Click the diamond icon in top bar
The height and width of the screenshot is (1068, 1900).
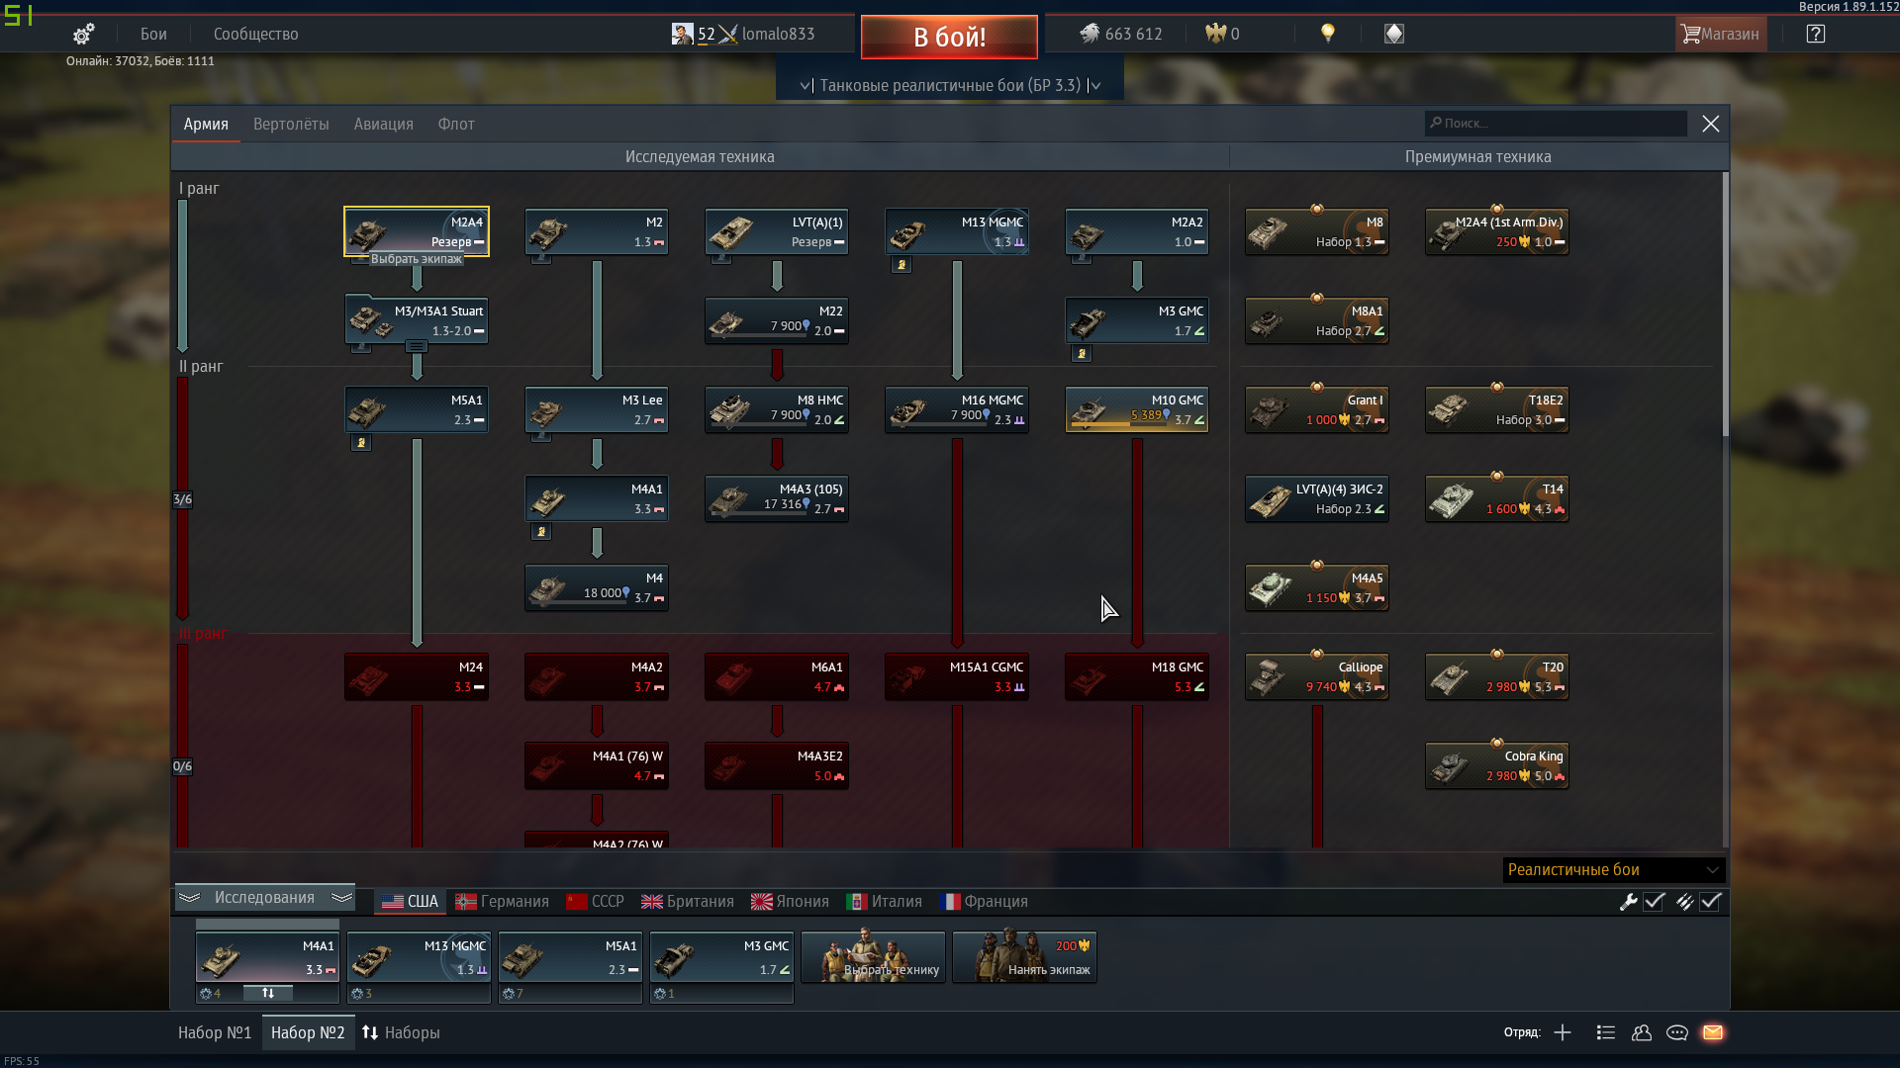pyautogui.click(x=1394, y=34)
